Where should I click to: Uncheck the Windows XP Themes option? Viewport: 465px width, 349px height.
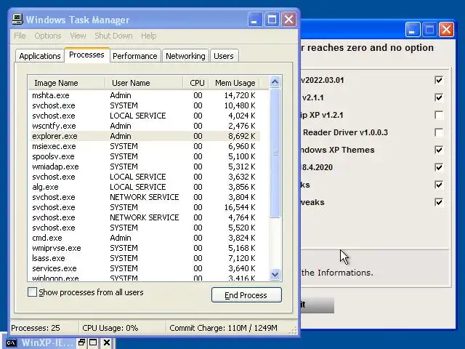coord(439,150)
